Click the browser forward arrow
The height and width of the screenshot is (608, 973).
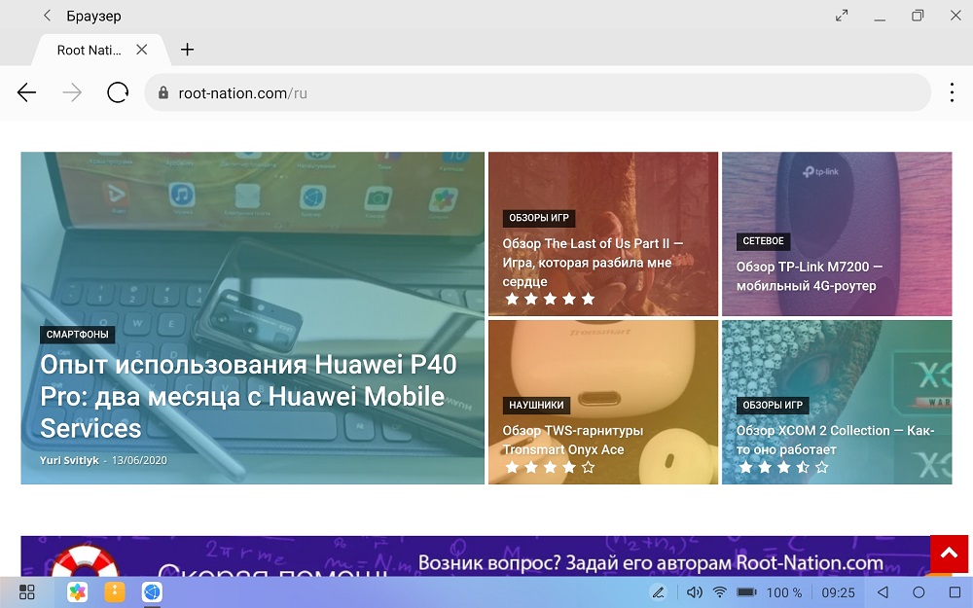[x=72, y=93]
